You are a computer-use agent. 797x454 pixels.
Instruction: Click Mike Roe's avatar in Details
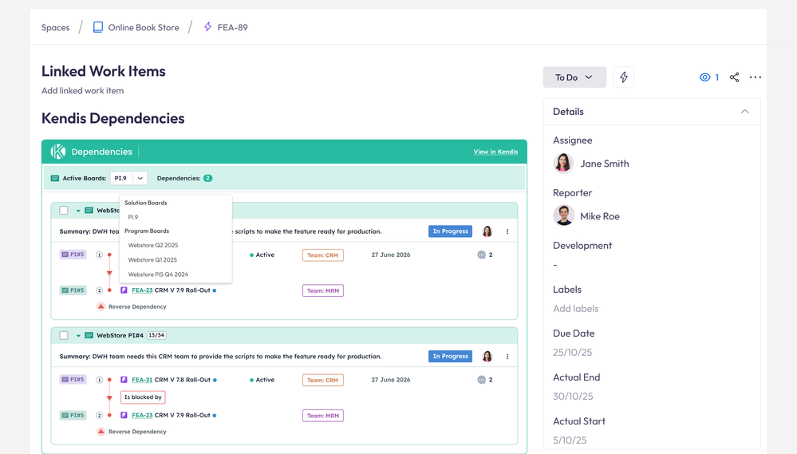coord(563,215)
